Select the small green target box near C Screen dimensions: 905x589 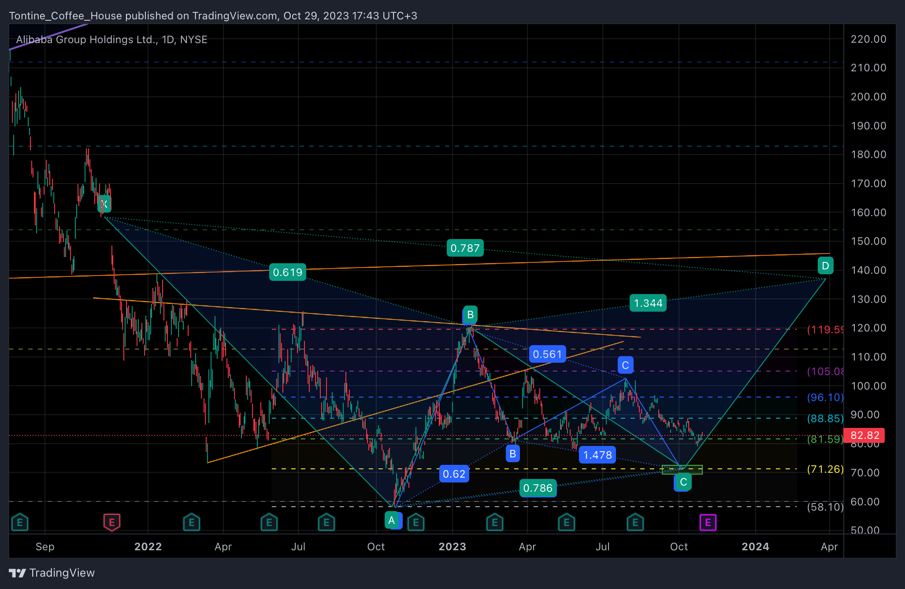(x=682, y=470)
